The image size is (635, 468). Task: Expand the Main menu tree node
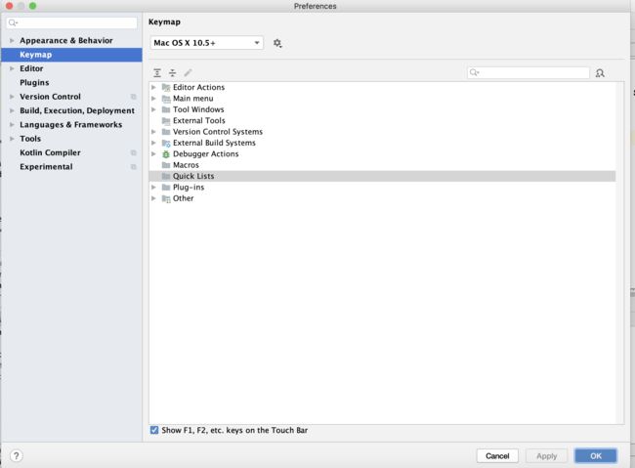(x=154, y=99)
